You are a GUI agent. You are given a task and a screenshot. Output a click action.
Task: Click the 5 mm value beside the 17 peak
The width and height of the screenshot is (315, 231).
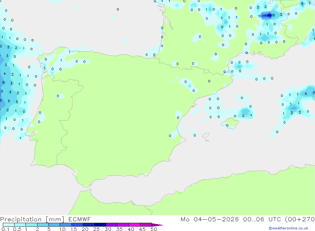click(x=274, y=15)
